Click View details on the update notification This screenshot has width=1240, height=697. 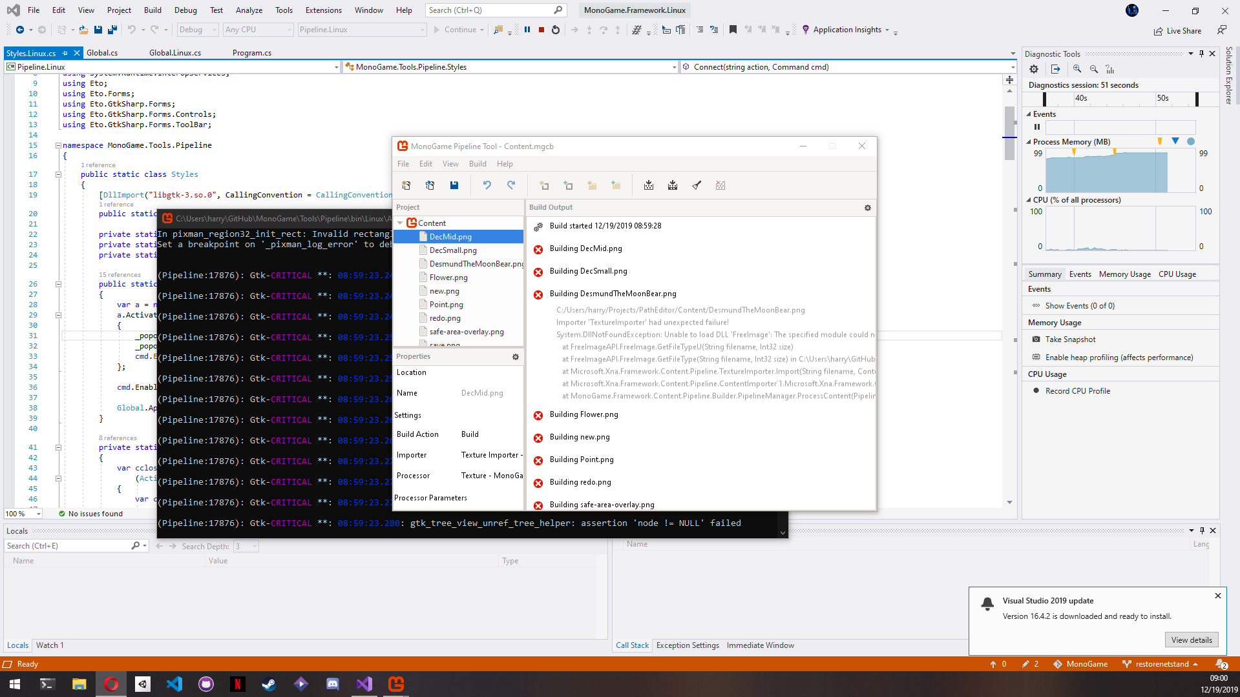coord(1191,640)
